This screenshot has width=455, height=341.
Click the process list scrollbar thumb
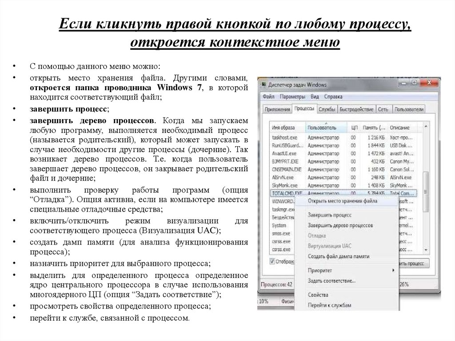tap(426, 192)
